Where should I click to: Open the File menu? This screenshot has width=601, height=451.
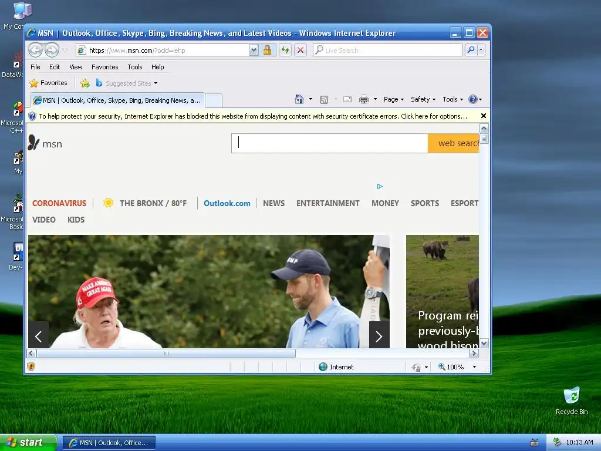[x=35, y=67]
